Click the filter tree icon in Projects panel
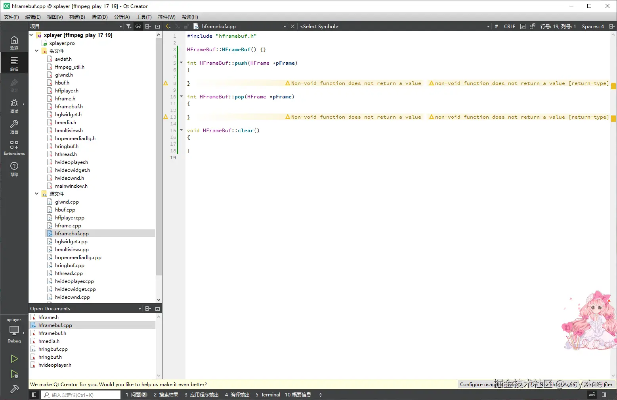The image size is (617, 400). (x=129, y=26)
